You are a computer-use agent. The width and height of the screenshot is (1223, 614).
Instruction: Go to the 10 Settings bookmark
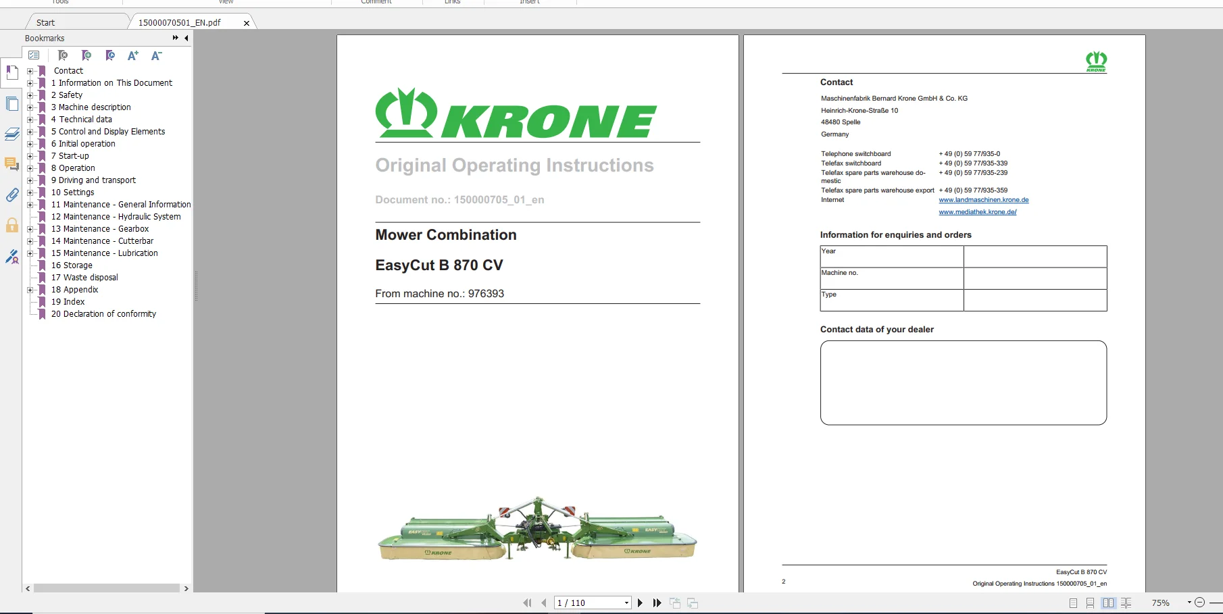[73, 193]
